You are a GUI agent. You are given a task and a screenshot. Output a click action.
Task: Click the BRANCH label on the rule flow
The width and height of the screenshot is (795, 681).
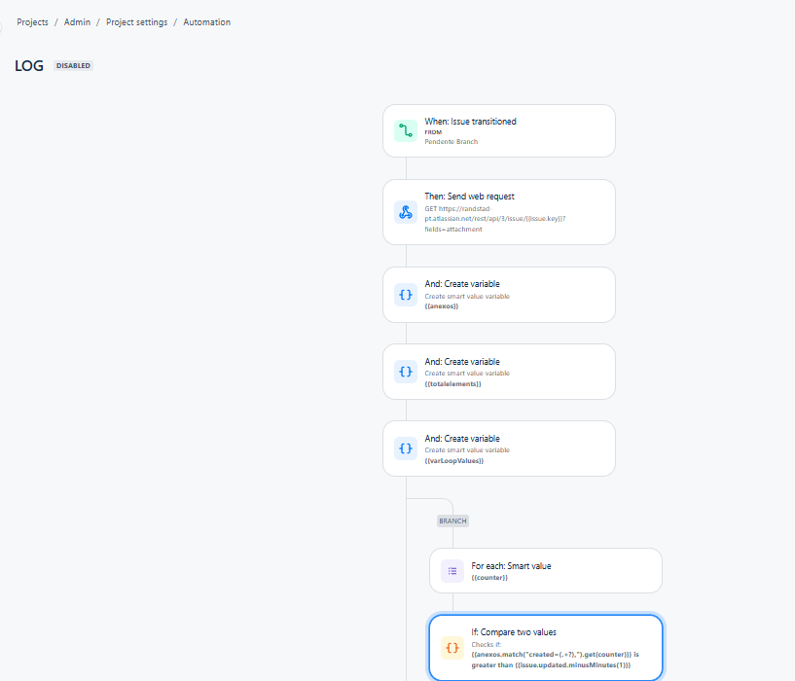click(x=452, y=520)
